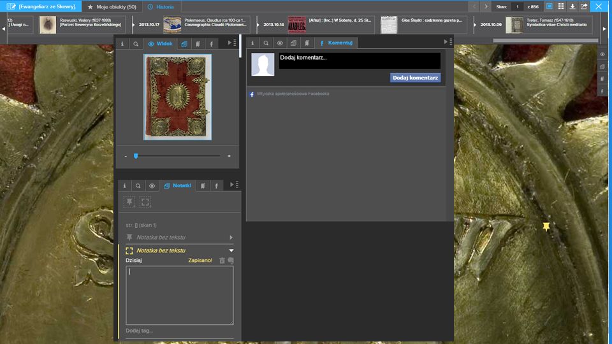Open Moje obiekty (50) tab
The width and height of the screenshot is (612, 344).
pyautogui.click(x=112, y=6)
